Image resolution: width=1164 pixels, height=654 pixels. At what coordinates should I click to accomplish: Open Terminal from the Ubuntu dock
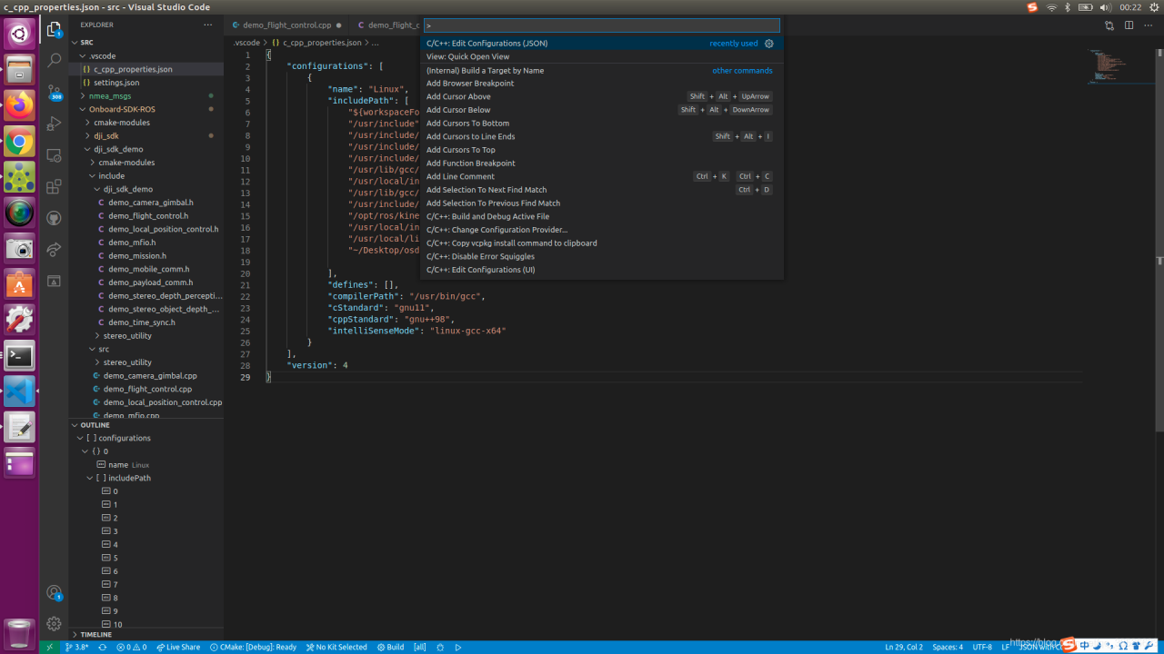[19, 356]
